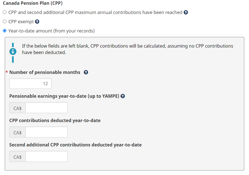Click the CA$ prefix beside the Pensionable earnings field
The width and height of the screenshot is (249, 175).
coord(17,108)
